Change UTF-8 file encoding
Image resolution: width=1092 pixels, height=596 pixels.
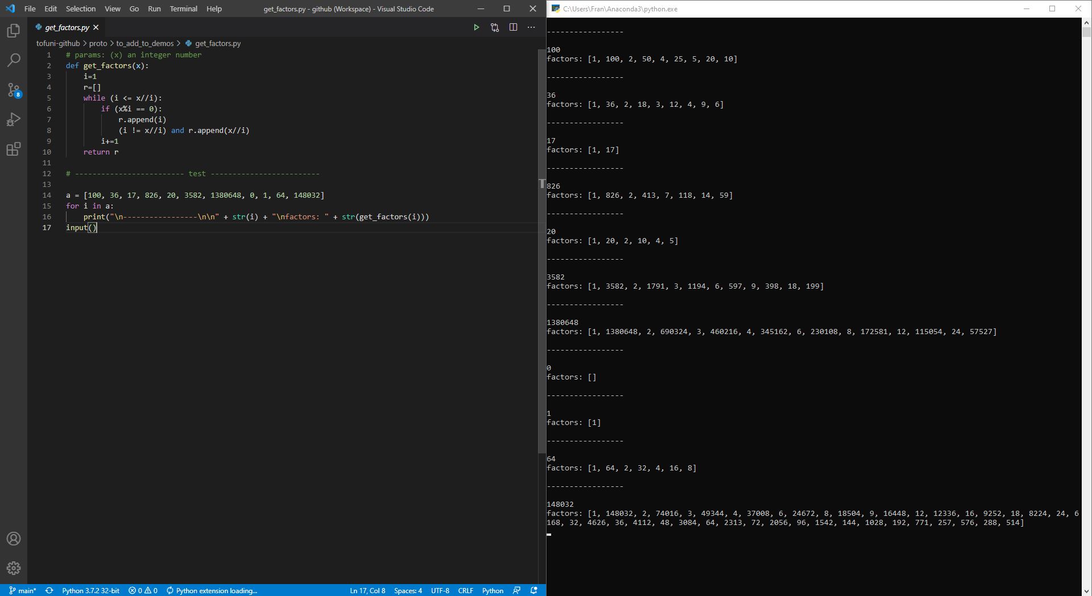tap(440, 590)
